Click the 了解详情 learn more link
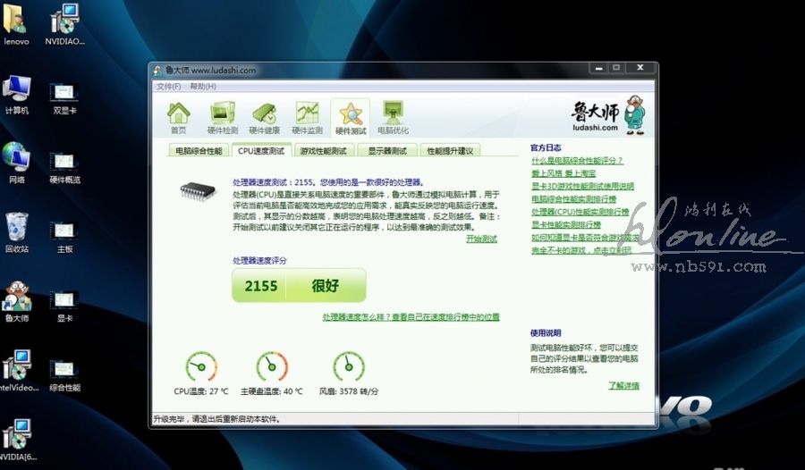The image size is (805, 470). coord(623,386)
